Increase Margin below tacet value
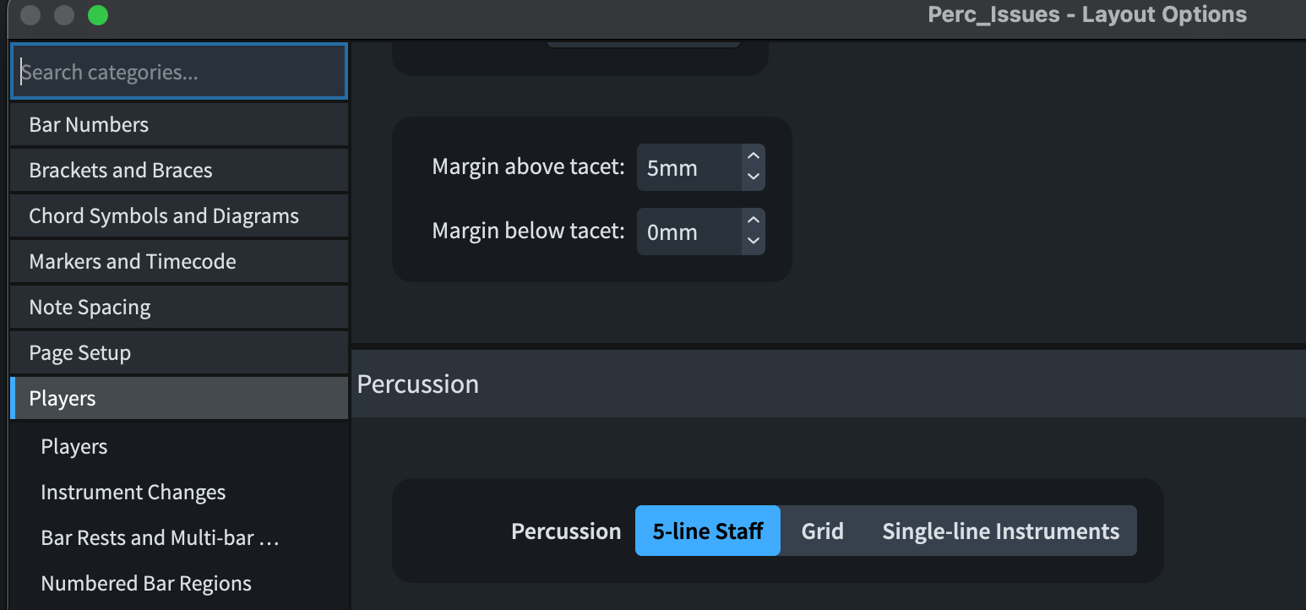This screenshot has height=610, width=1306. [x=754, y=221]
